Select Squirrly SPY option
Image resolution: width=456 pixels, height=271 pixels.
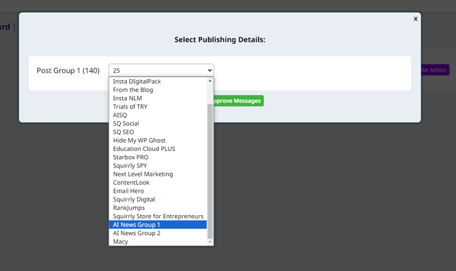click(x=130, y=166)
